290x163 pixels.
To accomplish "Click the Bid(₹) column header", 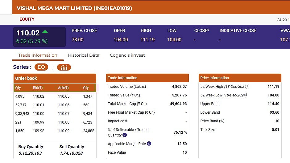I will click(38, 88).
